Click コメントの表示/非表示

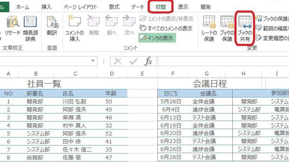coord(166,19)
